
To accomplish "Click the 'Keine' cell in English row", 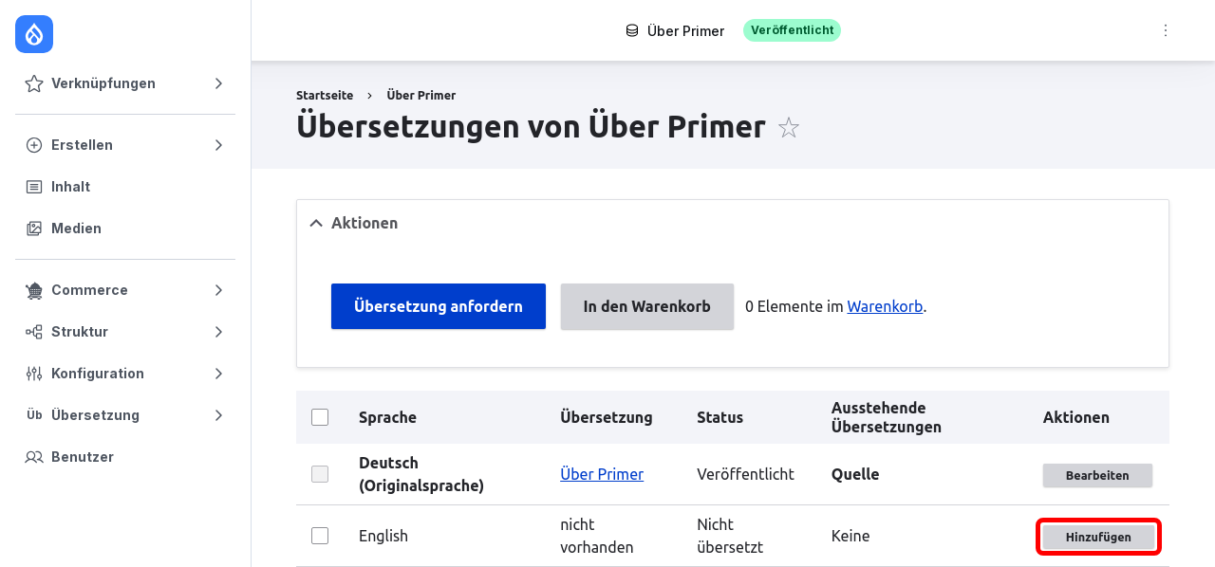I will pyautogui.click(x=850, y=536).
